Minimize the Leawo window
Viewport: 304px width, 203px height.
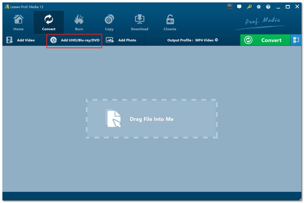click(x=278, y=7)
